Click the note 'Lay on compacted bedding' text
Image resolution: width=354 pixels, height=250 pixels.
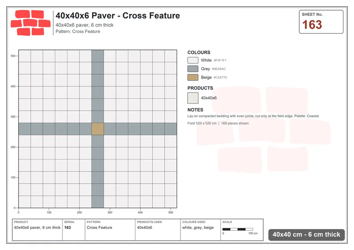[x=253, y=116]
